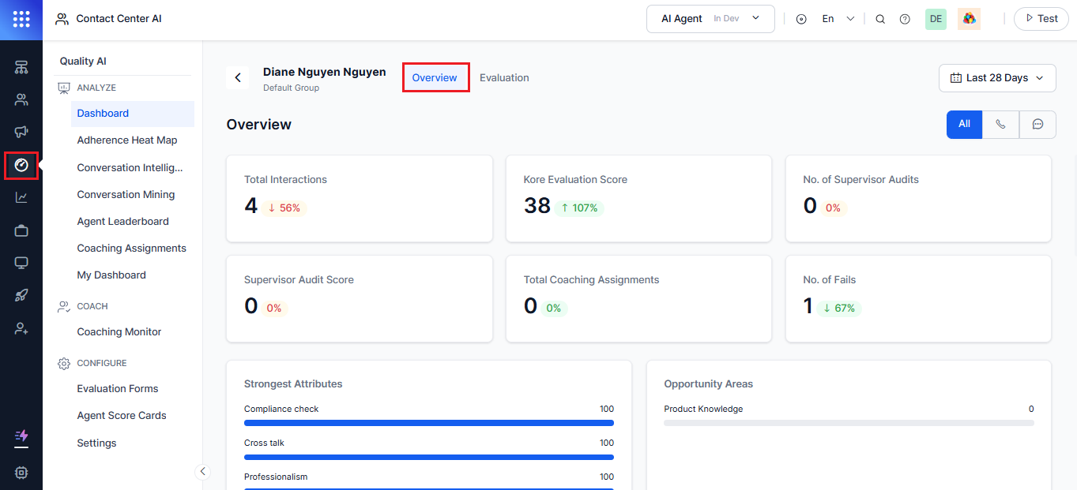Open the campaigns megaphone icon in sidebar
This screenshot has height=490, width=1077.
(x=21, y=132)
